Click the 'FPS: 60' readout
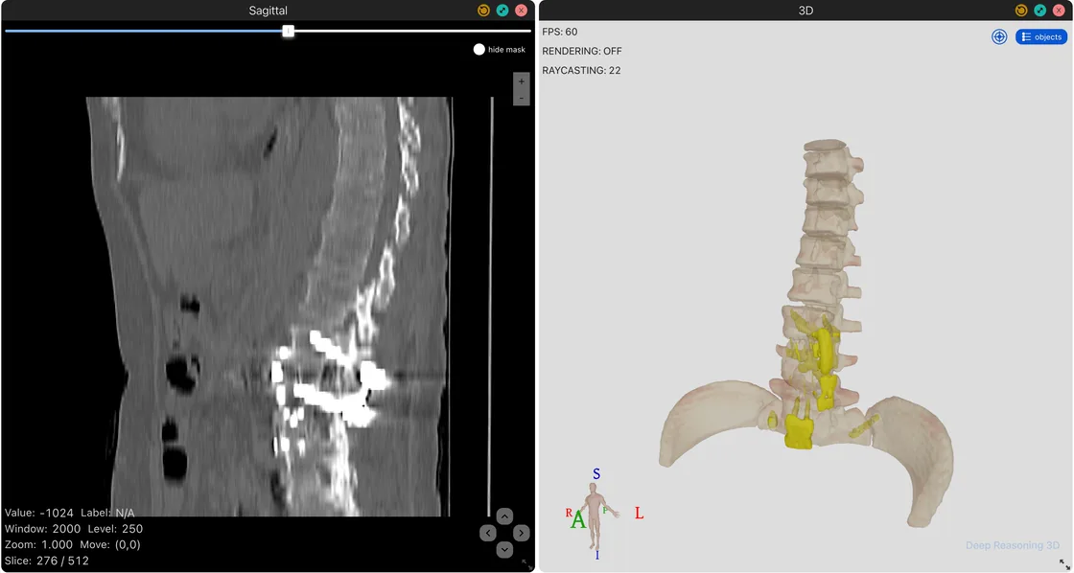Image resolution: width=1074 pixels, height=573 pixels. [560, 33]
